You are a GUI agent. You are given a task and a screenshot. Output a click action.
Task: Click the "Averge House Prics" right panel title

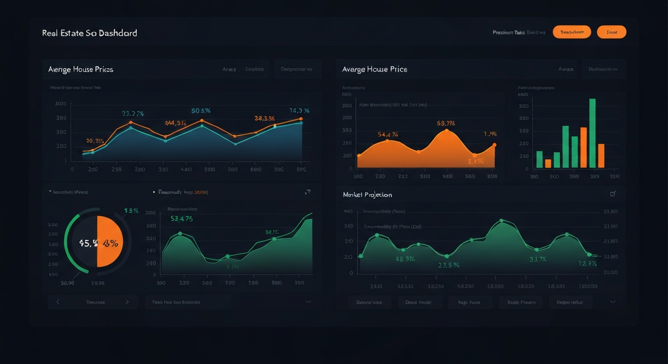tap(375, 69)
